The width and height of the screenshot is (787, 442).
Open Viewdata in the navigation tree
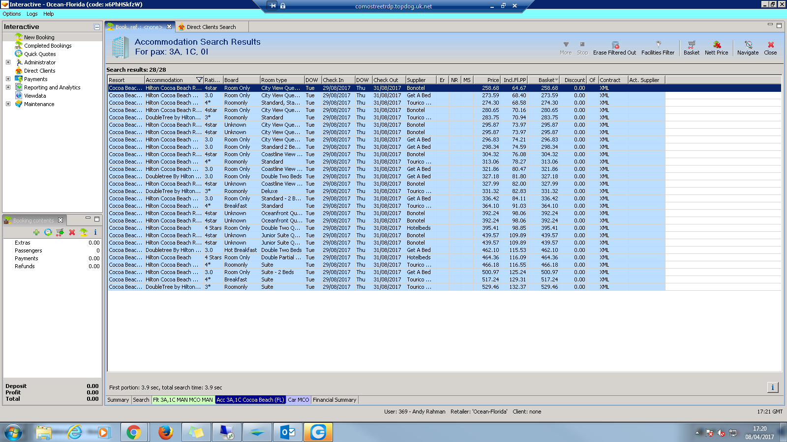point(35,96)
